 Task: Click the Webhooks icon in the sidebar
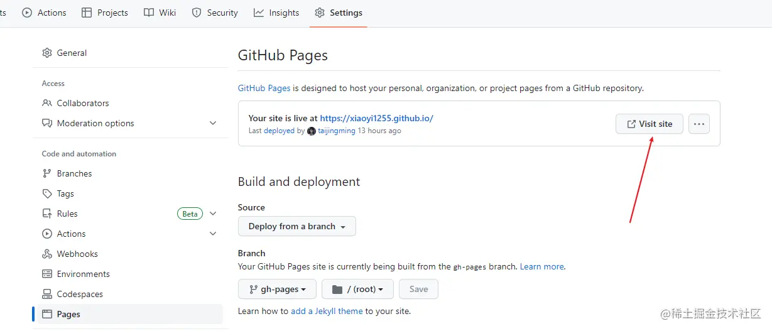pyautogui.click(x=47, y=254)
